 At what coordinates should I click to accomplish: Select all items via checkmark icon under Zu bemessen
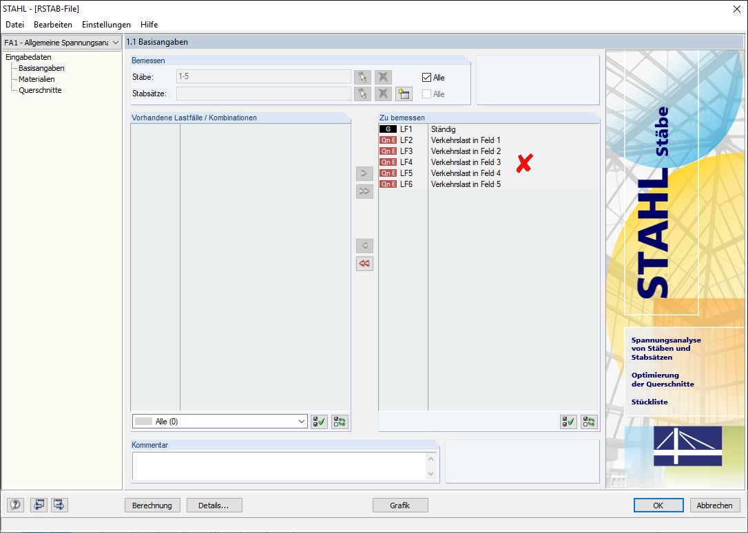[568, 422]
